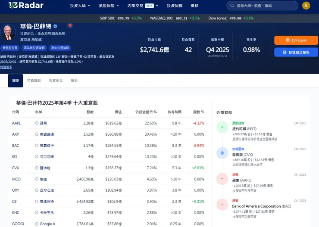Image resolution: width=319 pixels, height=227 pixels.
Task: Focus the search field 搜尋大師、股票、機構
Action: tap(263, 6)
